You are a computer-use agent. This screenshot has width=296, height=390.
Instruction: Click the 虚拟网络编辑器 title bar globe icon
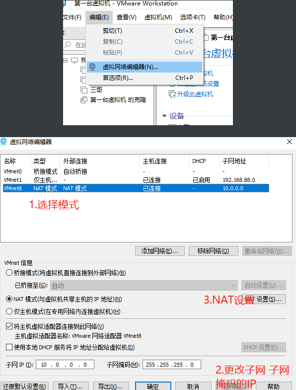(3, 142)
